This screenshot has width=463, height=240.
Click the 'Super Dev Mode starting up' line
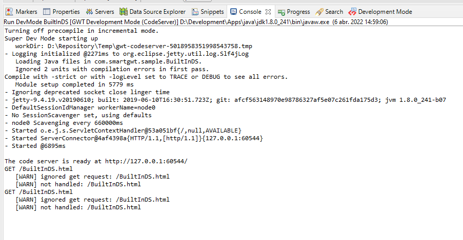[x=51, y=38]
